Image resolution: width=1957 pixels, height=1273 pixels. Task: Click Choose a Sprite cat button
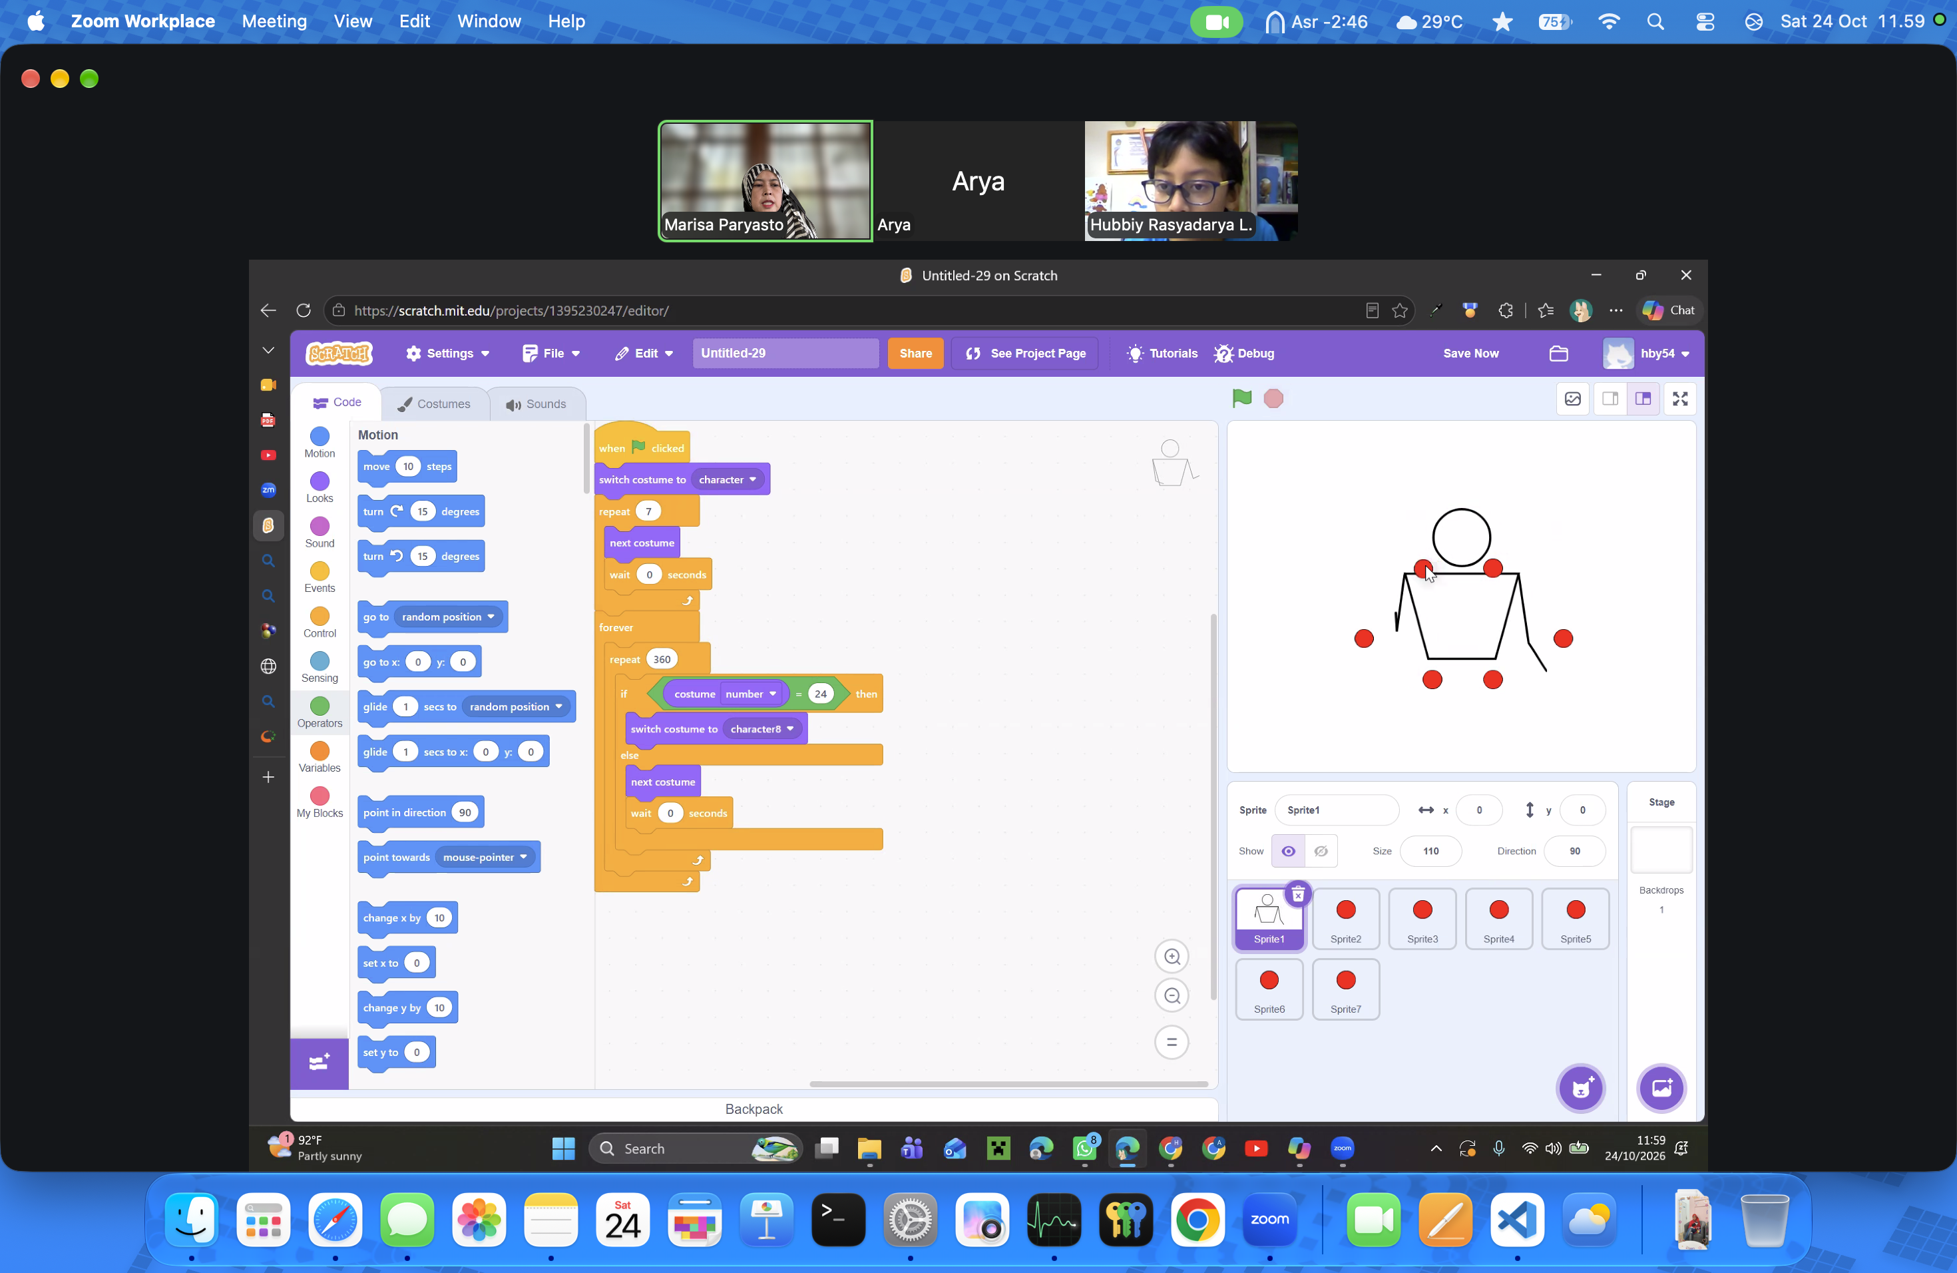point(1580,1088)
